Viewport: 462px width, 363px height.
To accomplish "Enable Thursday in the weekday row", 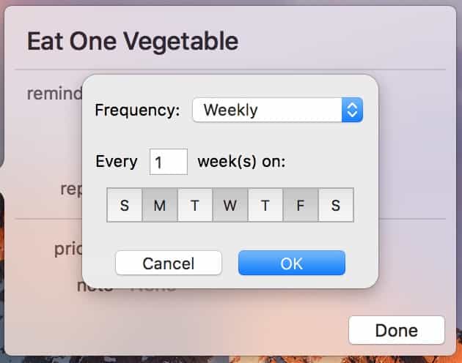I will click(265, 205).
